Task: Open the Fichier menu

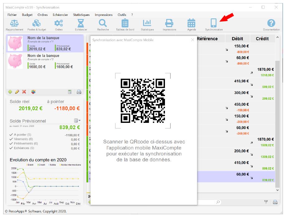Action: (12, 15)
